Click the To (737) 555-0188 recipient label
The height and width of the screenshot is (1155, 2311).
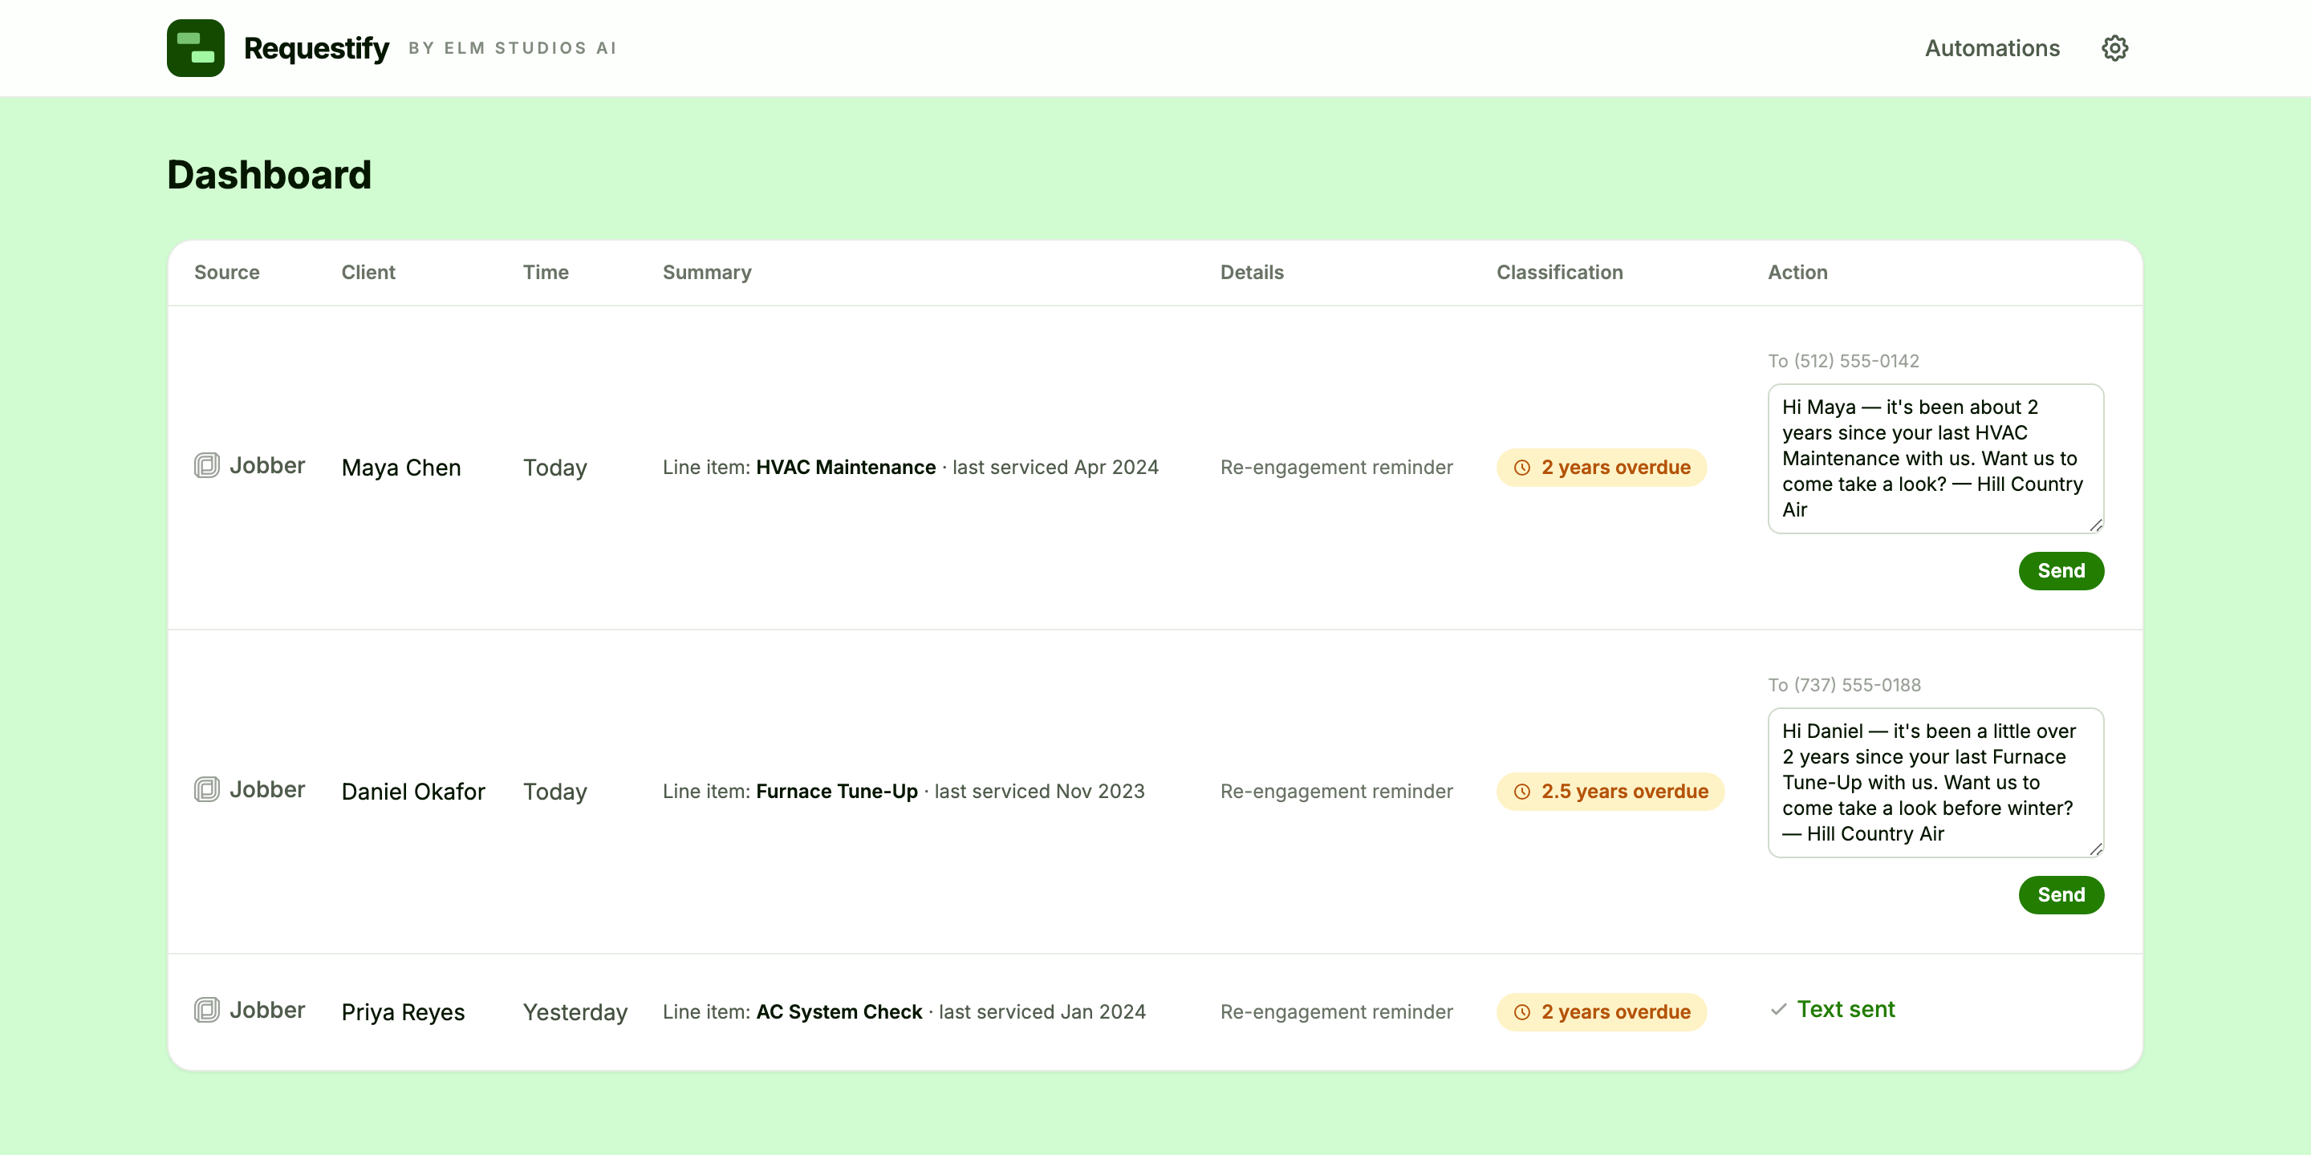click(x=1844, y=684)
